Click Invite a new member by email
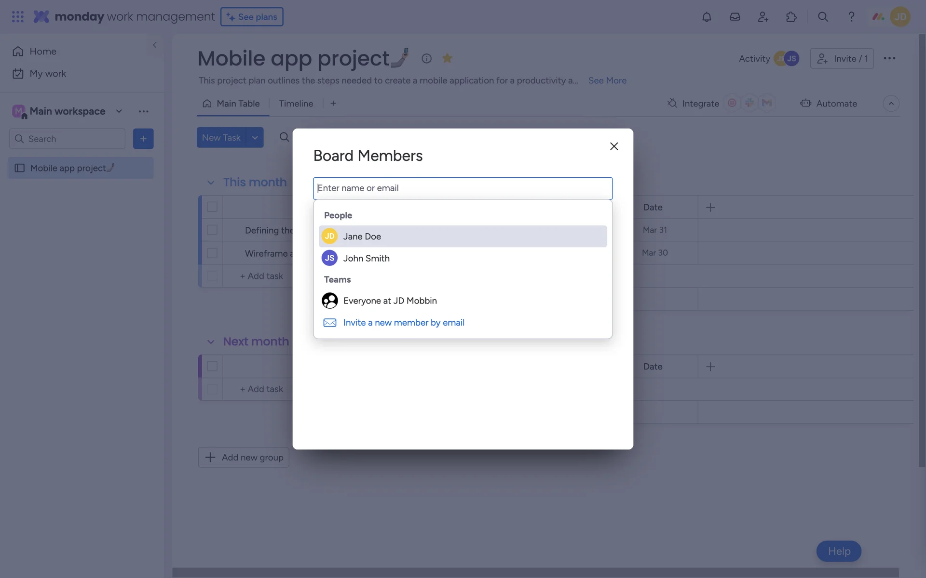The height and width of the screenshot is (578, 926). point(403,323)
